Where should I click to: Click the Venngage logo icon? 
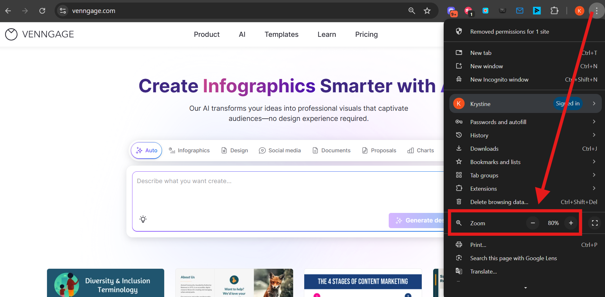coord(11,34)
